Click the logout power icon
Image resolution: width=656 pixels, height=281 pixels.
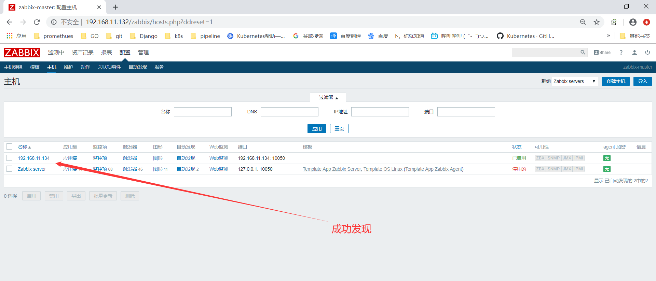(647, 52)
